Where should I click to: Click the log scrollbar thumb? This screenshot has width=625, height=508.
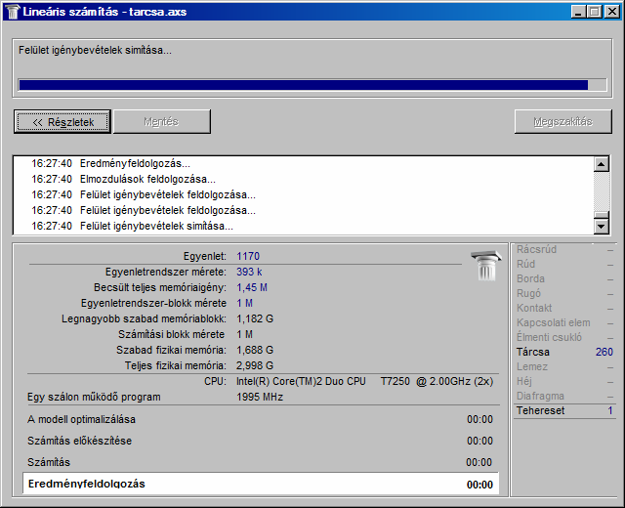[602, 215]
